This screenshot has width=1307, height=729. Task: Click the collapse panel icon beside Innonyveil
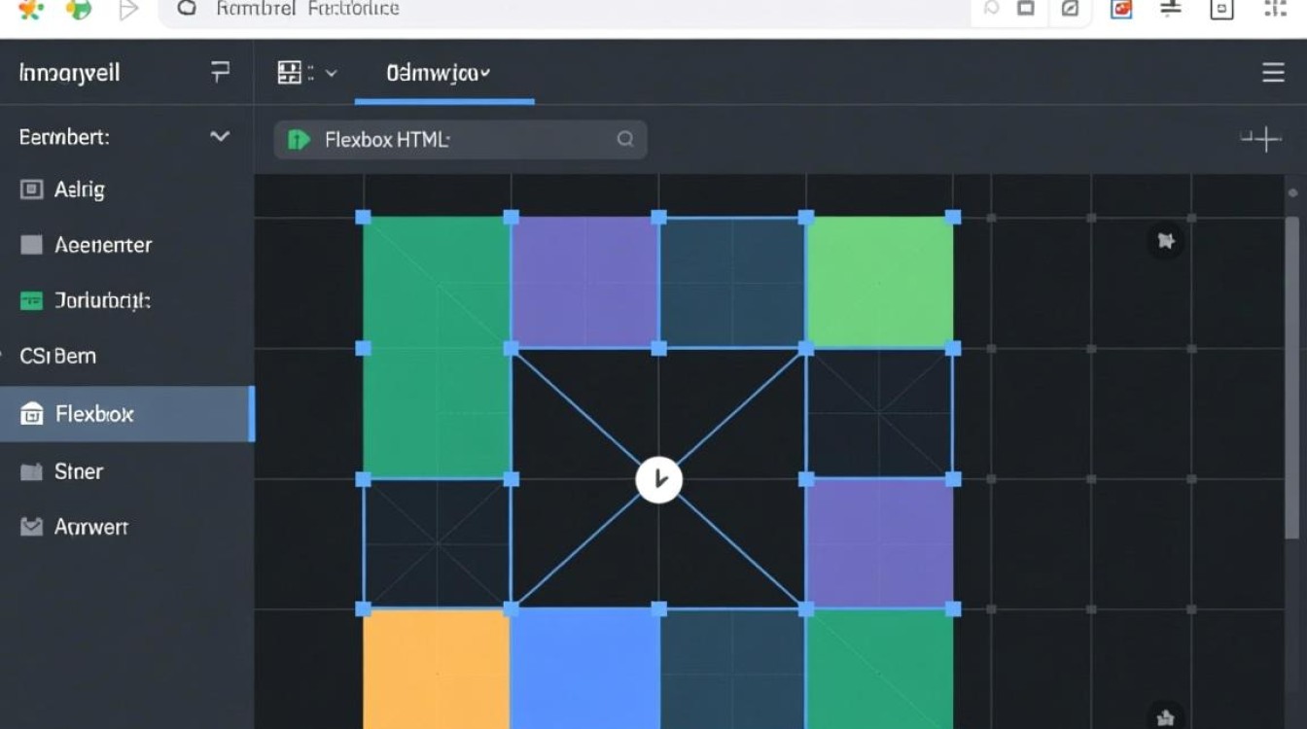coord(220,72)
